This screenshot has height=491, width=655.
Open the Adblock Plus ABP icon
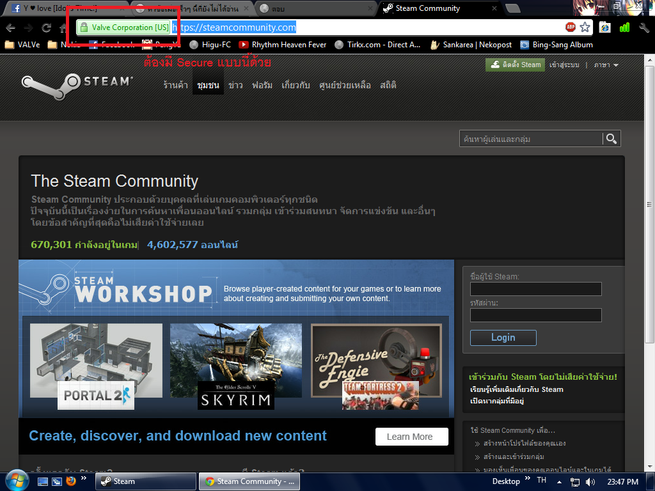[x=570, y=27]
